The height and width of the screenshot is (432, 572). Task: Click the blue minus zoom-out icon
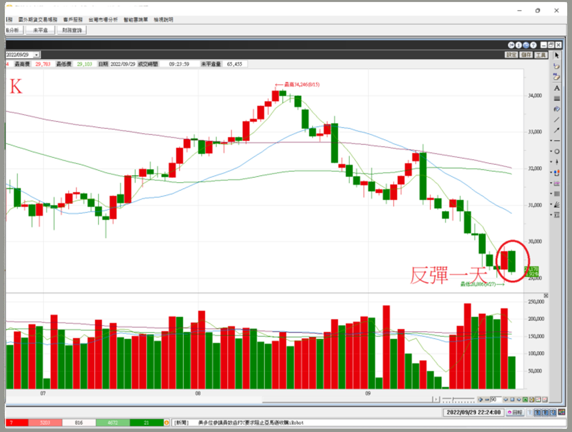[x=487, y=399]
